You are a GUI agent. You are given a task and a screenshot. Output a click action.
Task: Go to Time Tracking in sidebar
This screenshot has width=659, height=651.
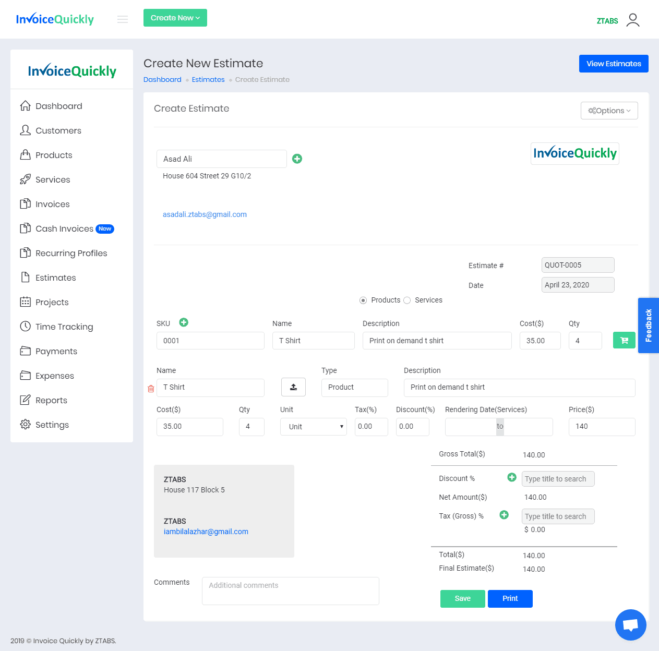click(x=64, y=327)
